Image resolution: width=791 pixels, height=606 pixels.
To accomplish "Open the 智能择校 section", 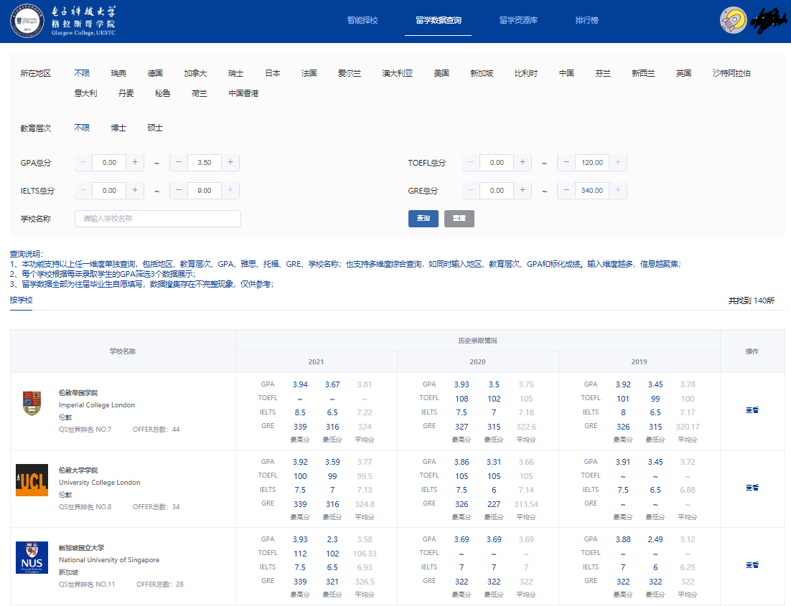I will point(362,21).
